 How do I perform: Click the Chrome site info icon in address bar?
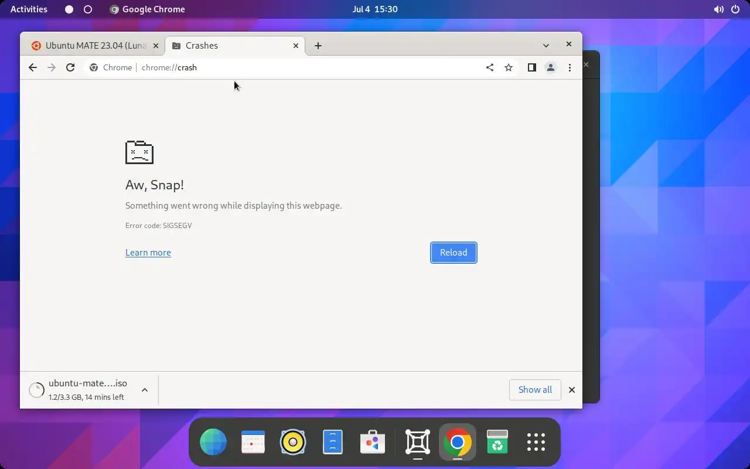click(x=94, y=67)
